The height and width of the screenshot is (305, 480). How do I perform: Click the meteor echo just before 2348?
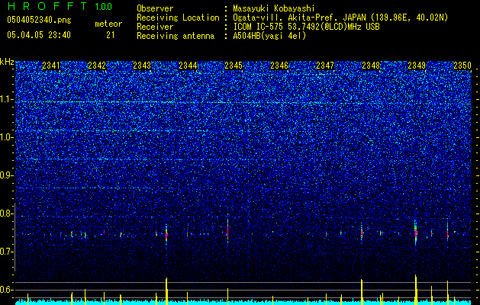(362, 233)
